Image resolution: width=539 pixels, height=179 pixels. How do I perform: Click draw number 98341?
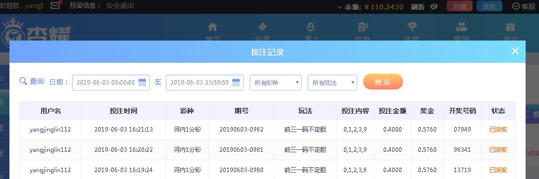[462, 150]
